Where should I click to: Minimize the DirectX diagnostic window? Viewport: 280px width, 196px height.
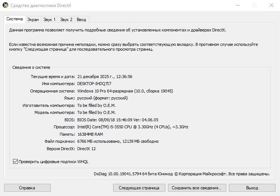237,6
